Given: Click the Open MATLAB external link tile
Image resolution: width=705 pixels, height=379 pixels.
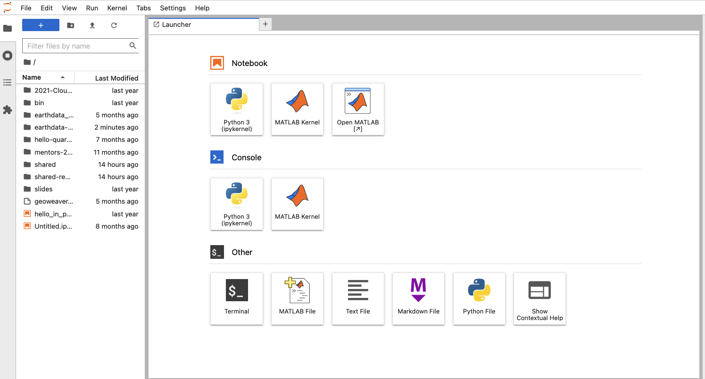Looking at the screenshot, I should click(x=358, y=109).
